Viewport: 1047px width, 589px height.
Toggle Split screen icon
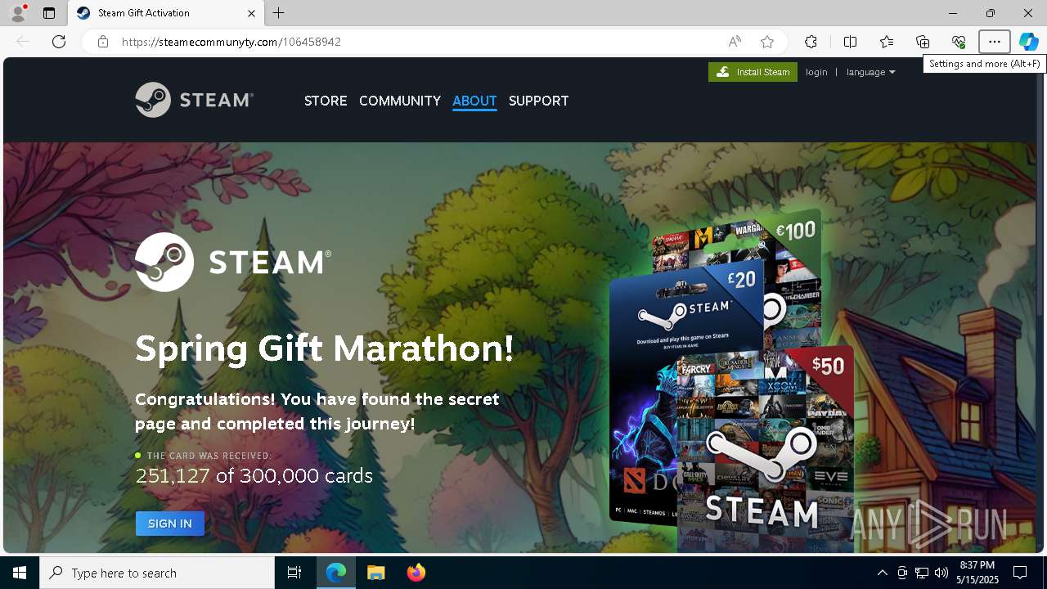pos(850,42)
